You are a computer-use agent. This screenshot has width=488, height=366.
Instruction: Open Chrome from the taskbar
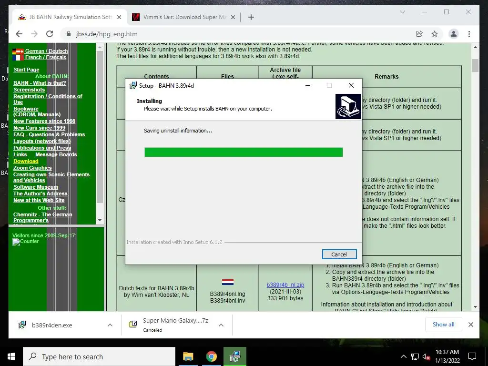coord(211,356)
